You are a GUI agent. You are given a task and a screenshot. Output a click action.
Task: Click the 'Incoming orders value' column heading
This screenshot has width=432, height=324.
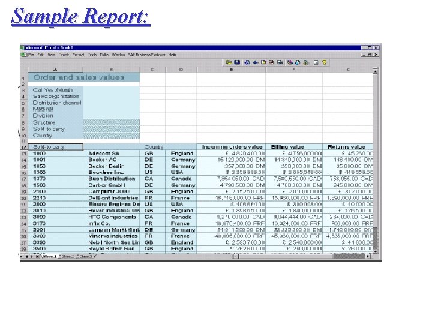[232, 147]
